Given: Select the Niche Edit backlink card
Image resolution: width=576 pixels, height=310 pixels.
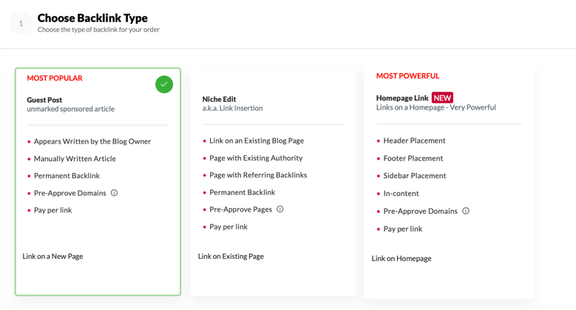Looking at the screenshot, I should click(x=273, y=182).
